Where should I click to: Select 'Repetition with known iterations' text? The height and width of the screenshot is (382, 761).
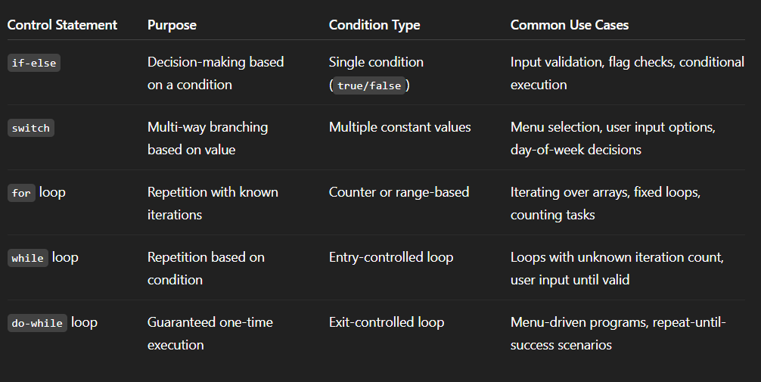coord(213,203)
